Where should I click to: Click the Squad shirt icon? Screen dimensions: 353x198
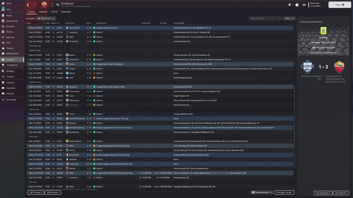coord(3,15)
